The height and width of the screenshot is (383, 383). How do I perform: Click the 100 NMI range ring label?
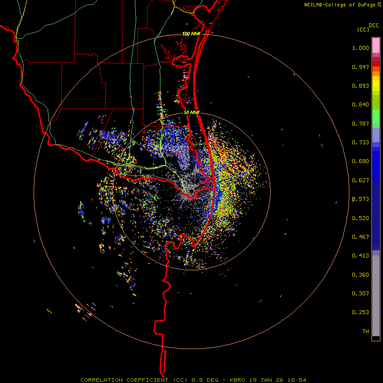tap(191, 34)
